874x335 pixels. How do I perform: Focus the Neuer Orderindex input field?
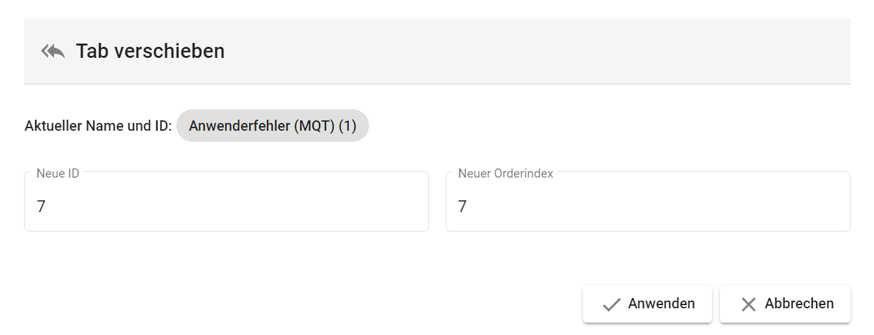tap(648, 206)
